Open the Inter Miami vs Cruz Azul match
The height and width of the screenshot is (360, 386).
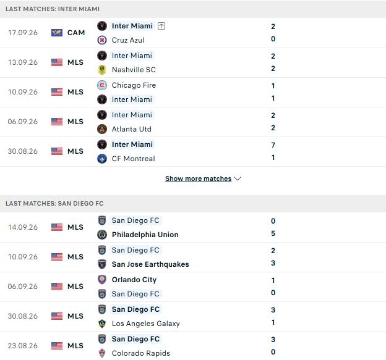[x=193, y=33]
